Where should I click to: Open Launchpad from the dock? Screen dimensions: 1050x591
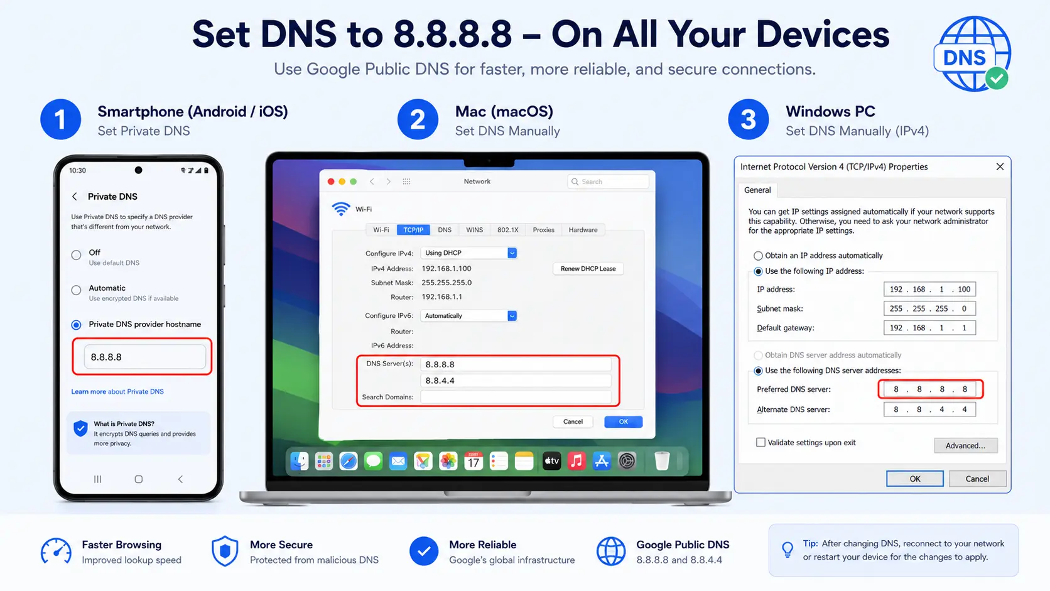coord(324,462)
